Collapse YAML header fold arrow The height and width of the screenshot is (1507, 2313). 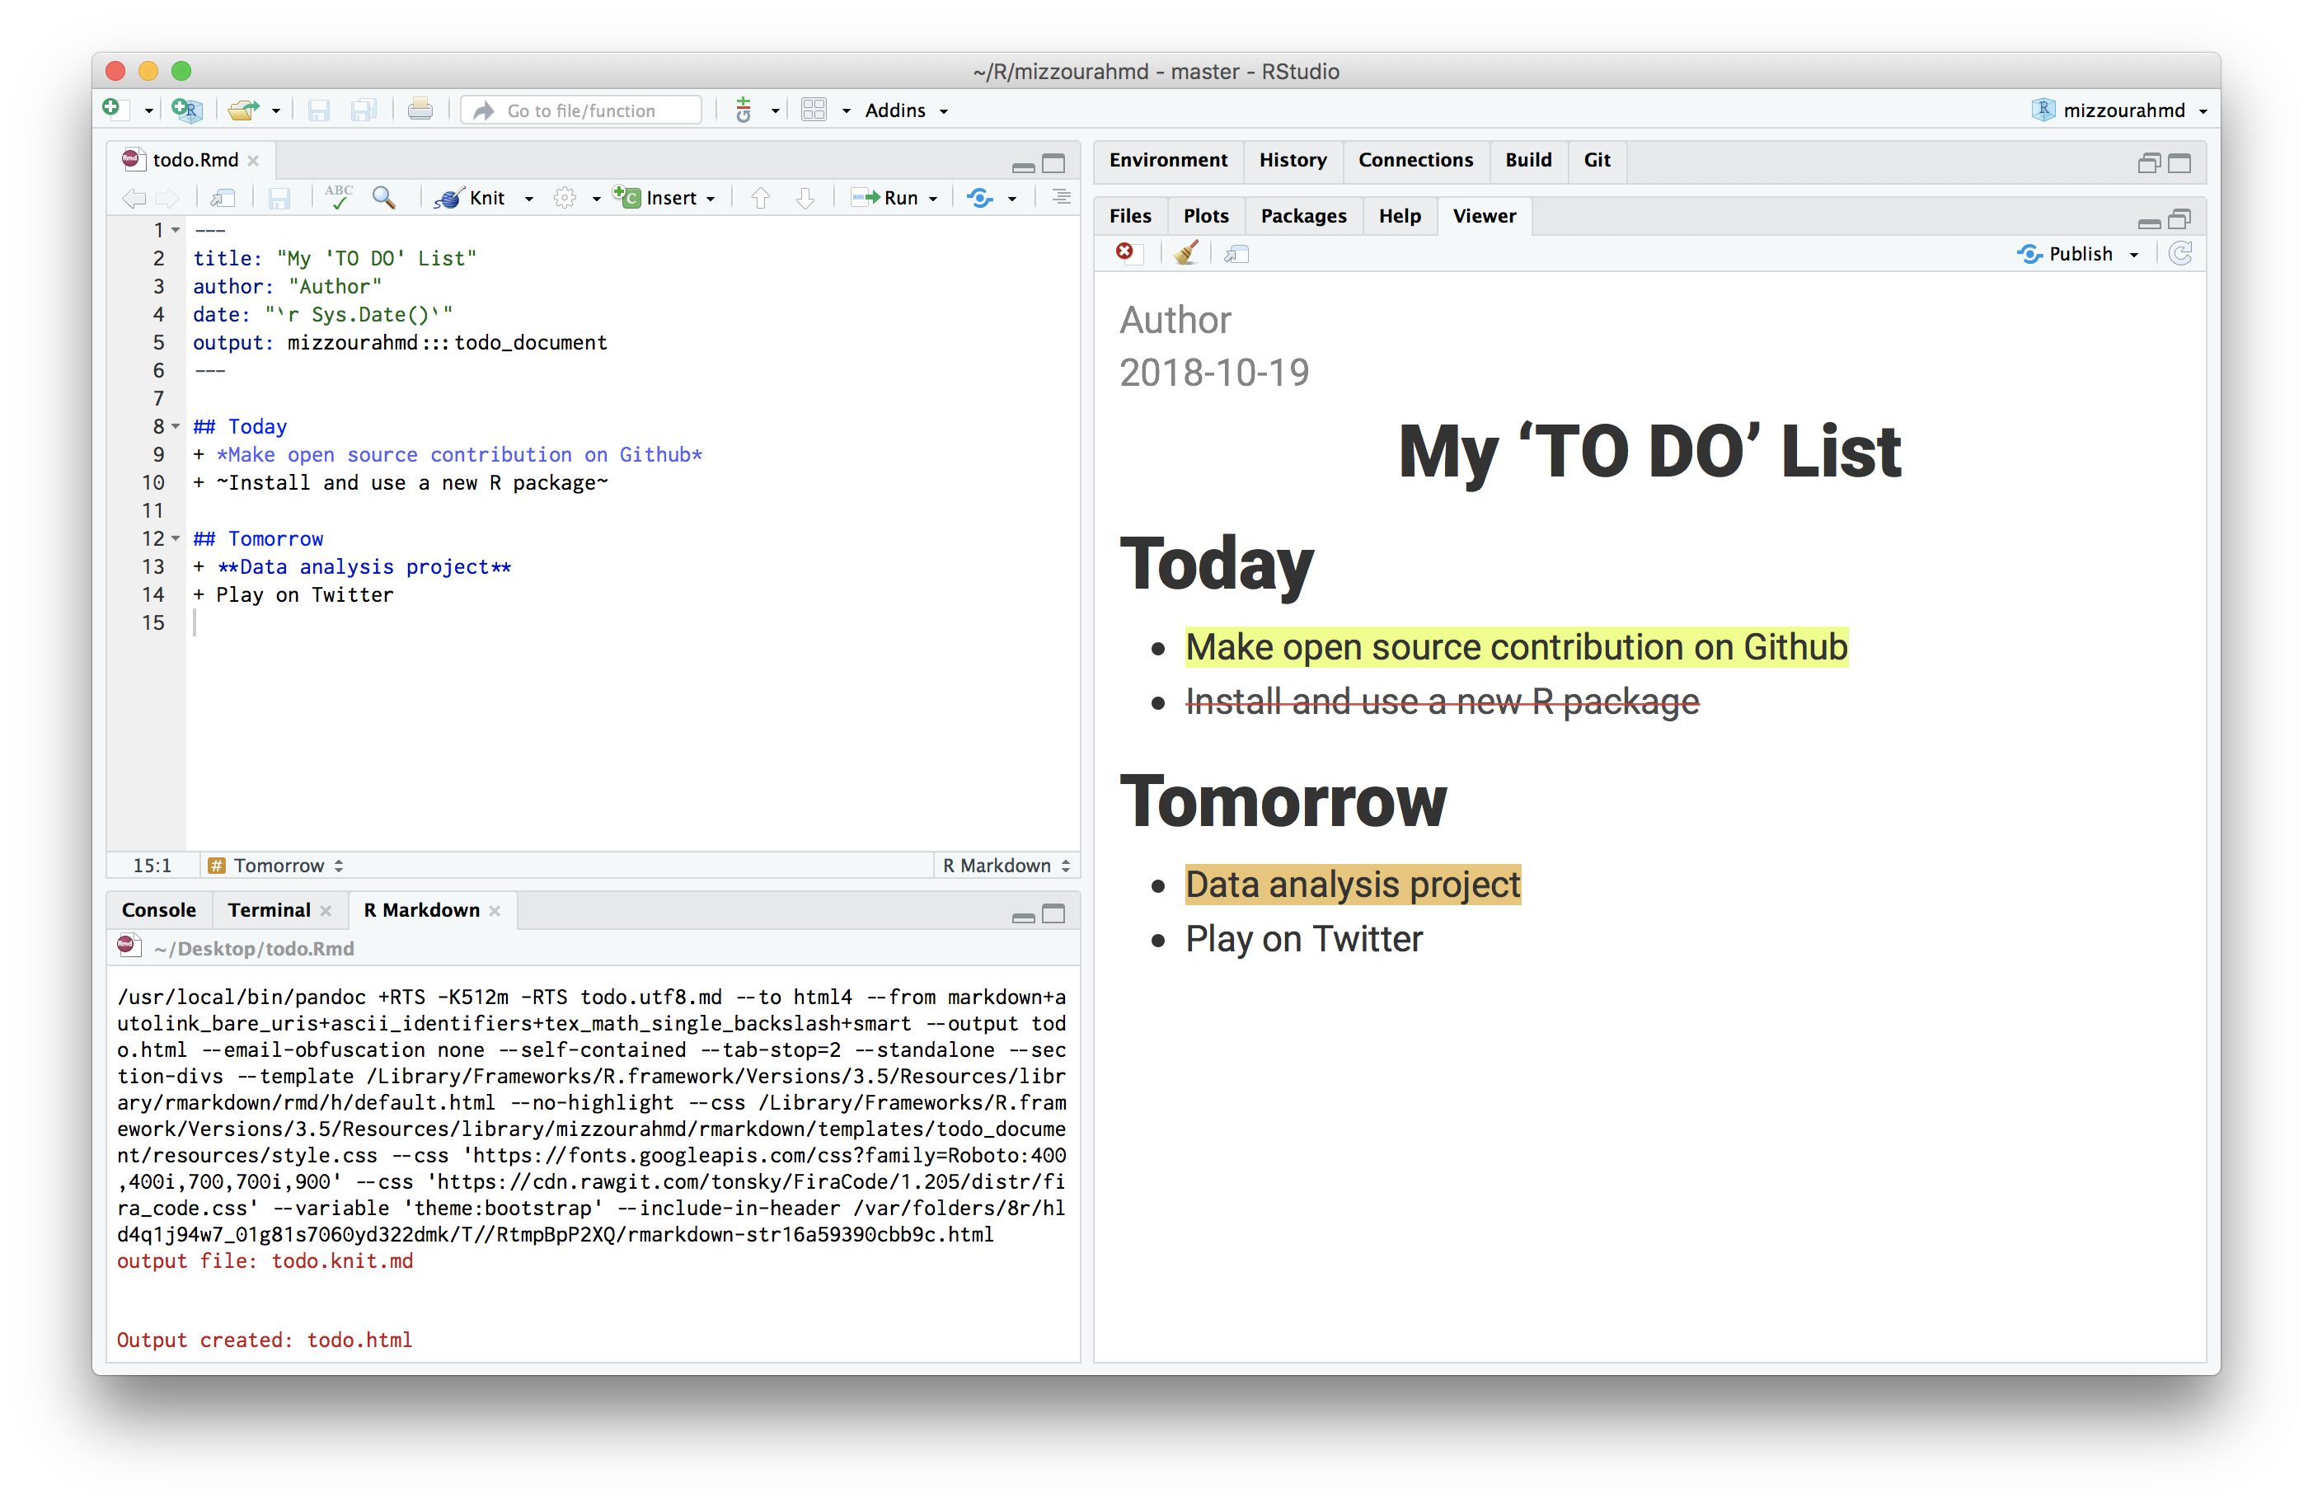(x=176, y=231)
